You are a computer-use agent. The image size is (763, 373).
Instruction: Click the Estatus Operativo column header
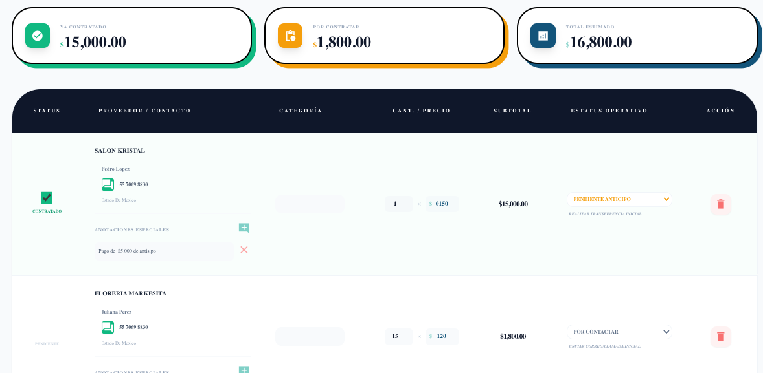pos(608,111)
